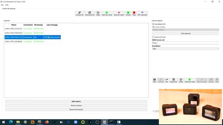Click the Name column header
Viewport: 223px width, 125px height.
(x=14, y=25)
